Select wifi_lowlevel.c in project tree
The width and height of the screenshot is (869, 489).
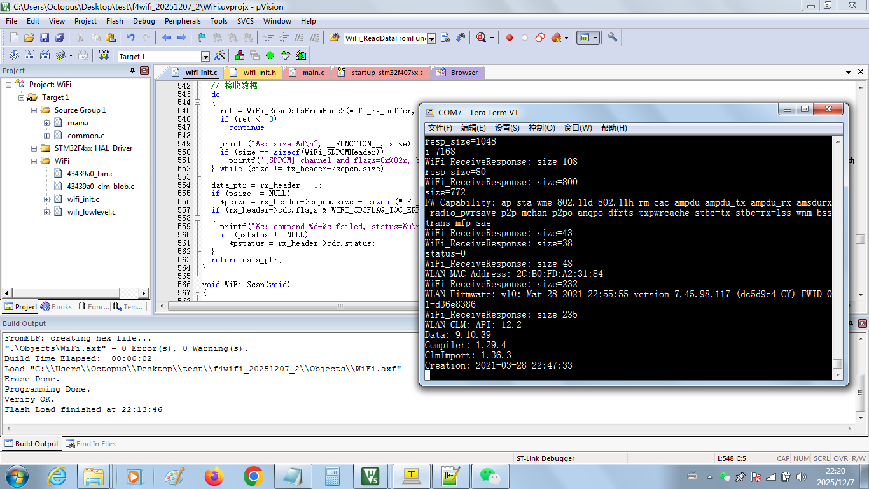tap(91, 212)
